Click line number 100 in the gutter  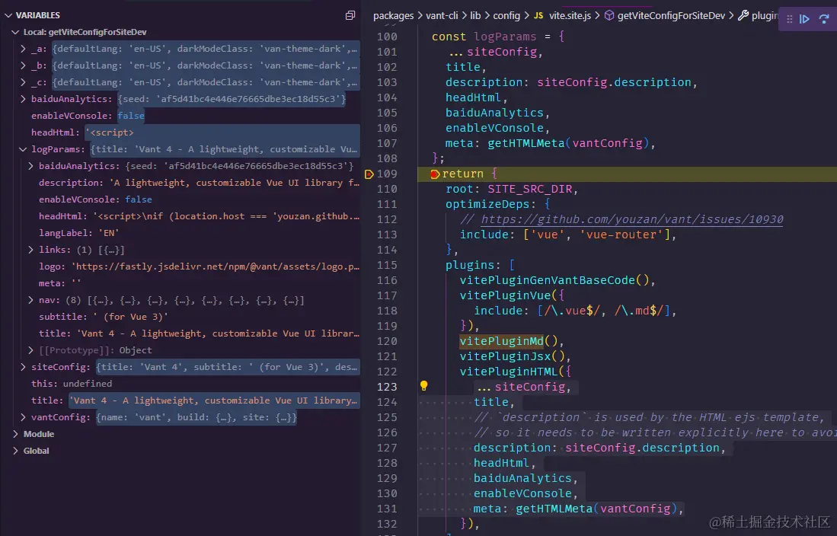click(387, 37)
